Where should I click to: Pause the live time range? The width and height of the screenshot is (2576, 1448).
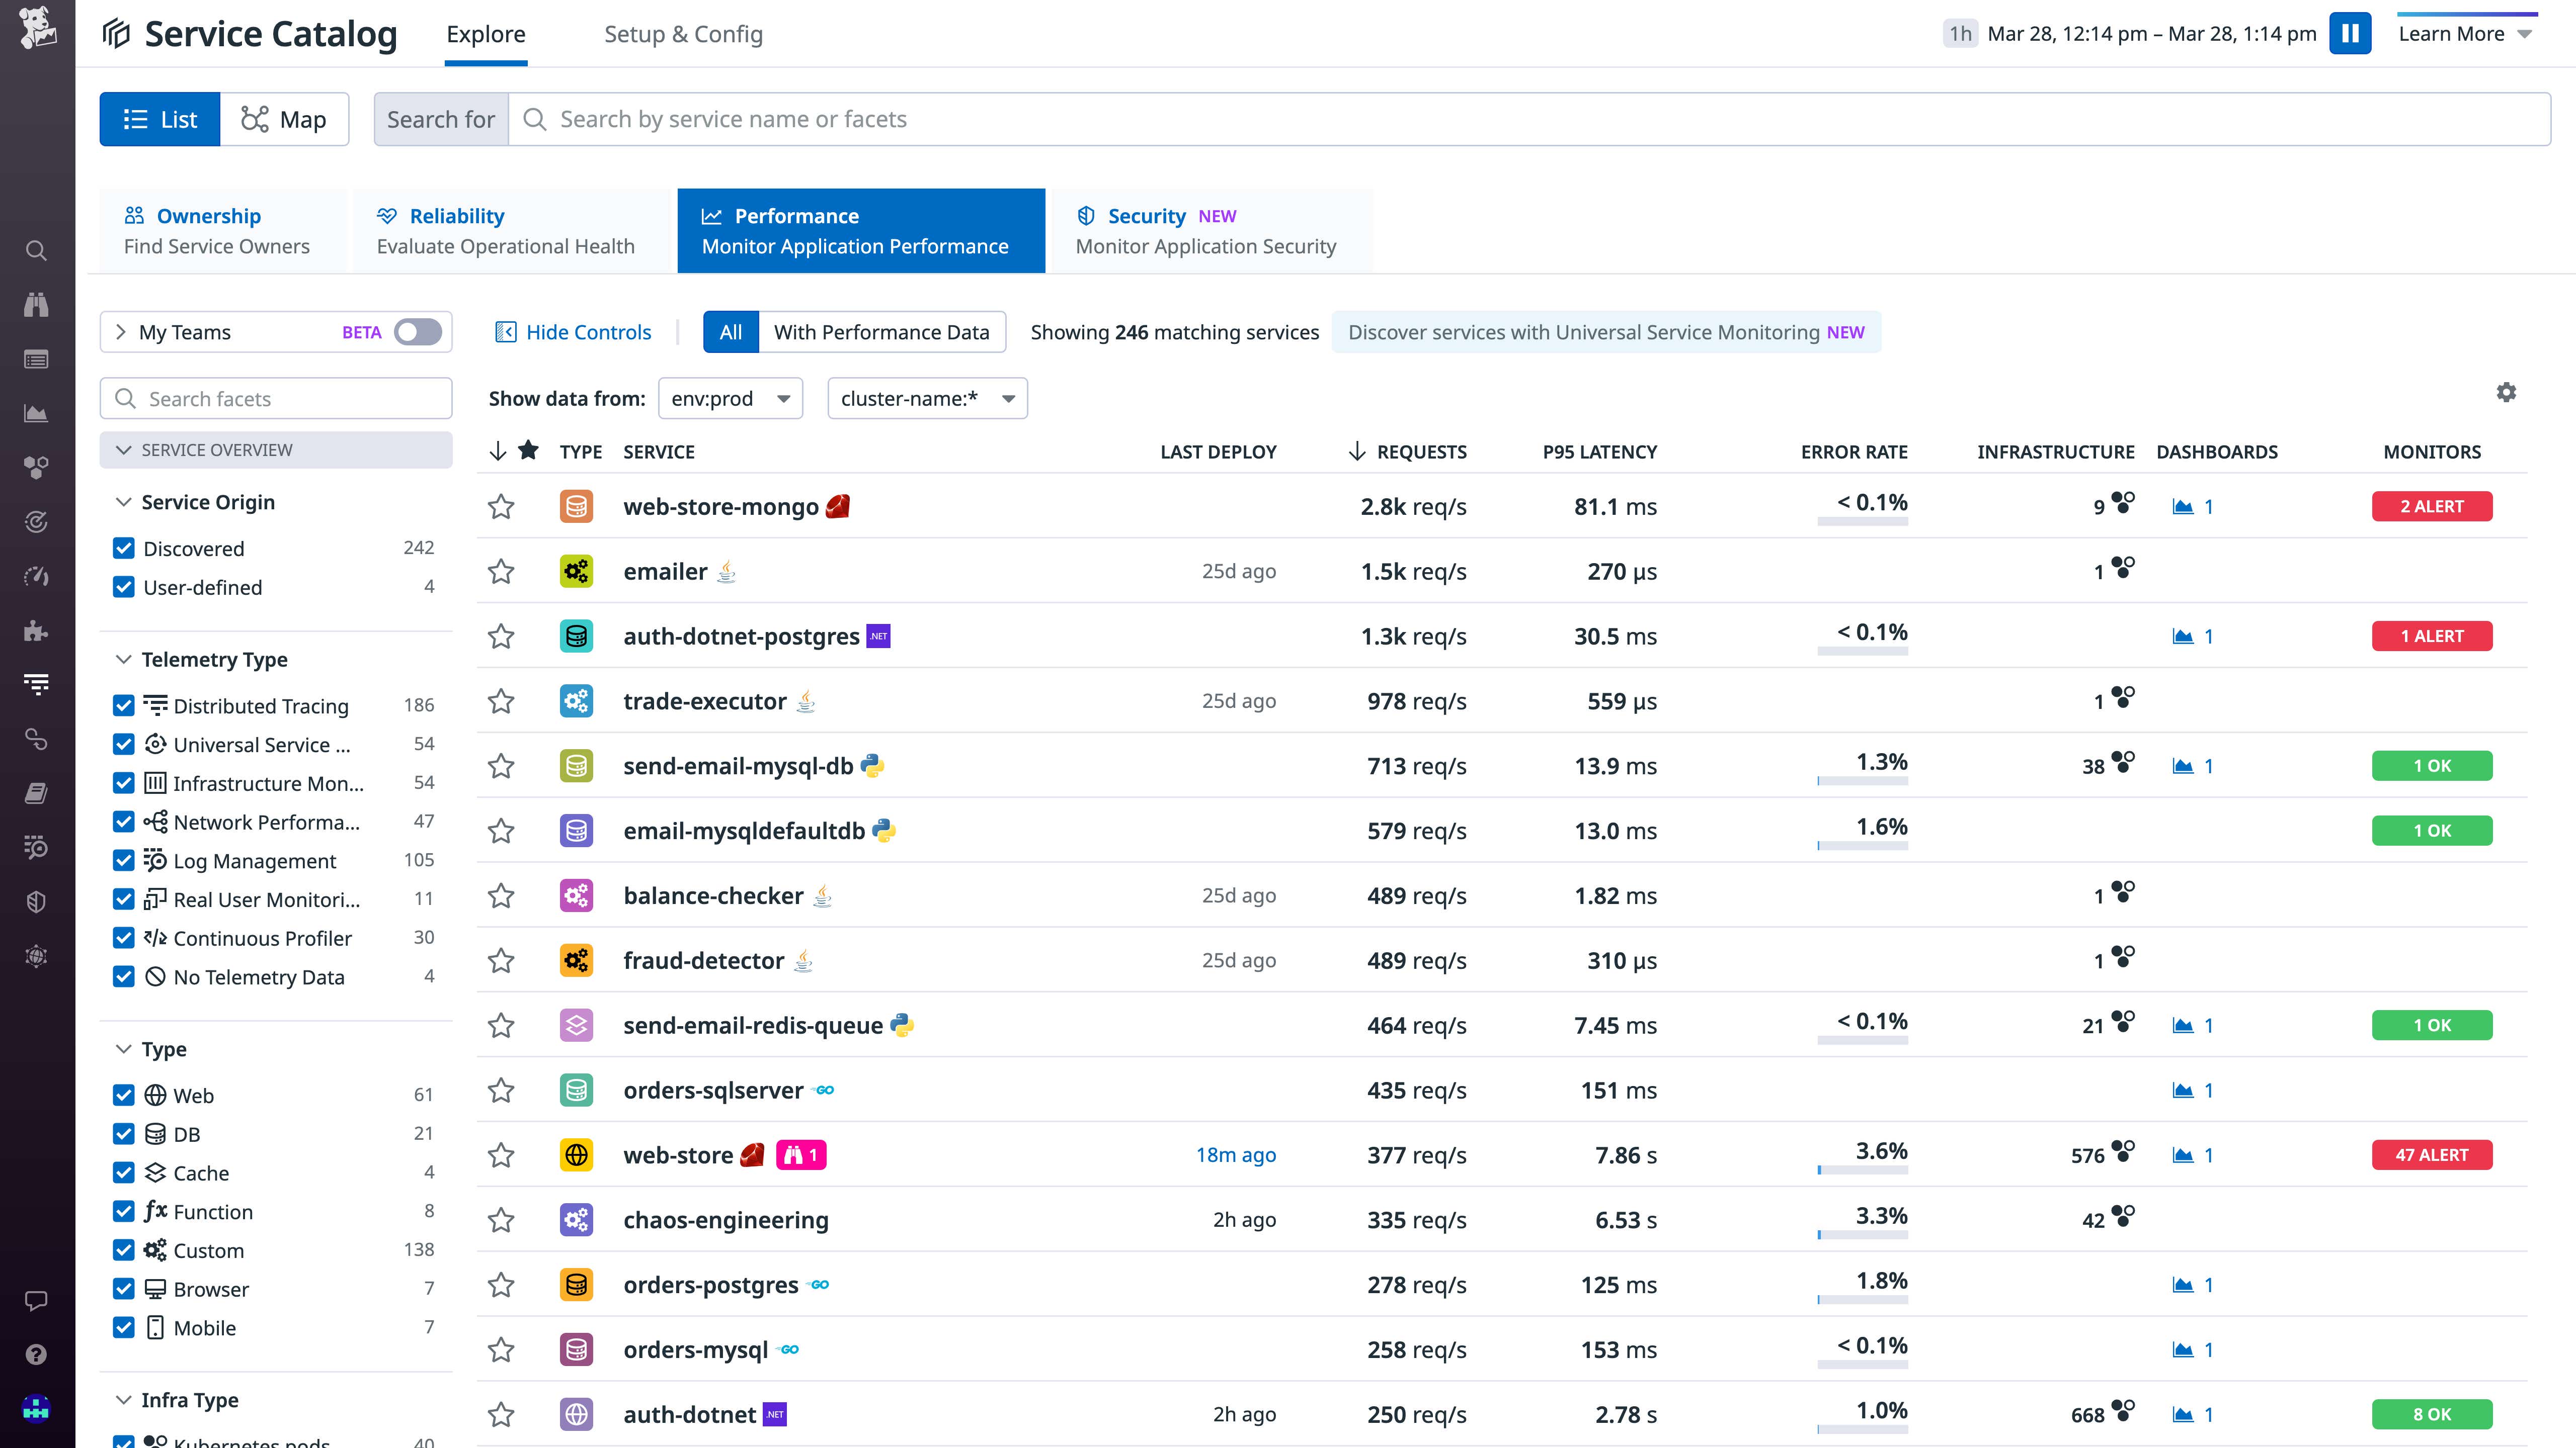pyautogui.click(x=2351, y=33)
